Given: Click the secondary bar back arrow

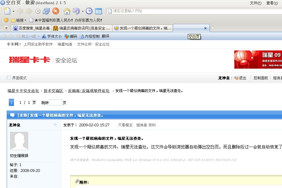Looking at the screenshot, I should [5, 36].
